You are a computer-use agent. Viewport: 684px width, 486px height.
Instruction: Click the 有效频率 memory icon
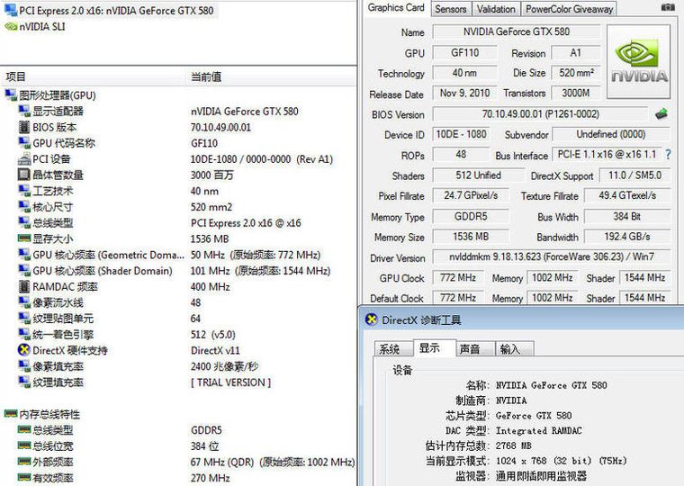point(24,477)
